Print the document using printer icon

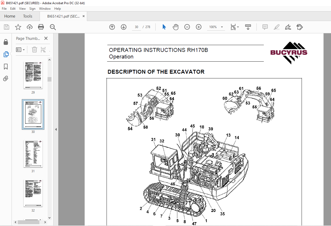(x=41, y=27)
